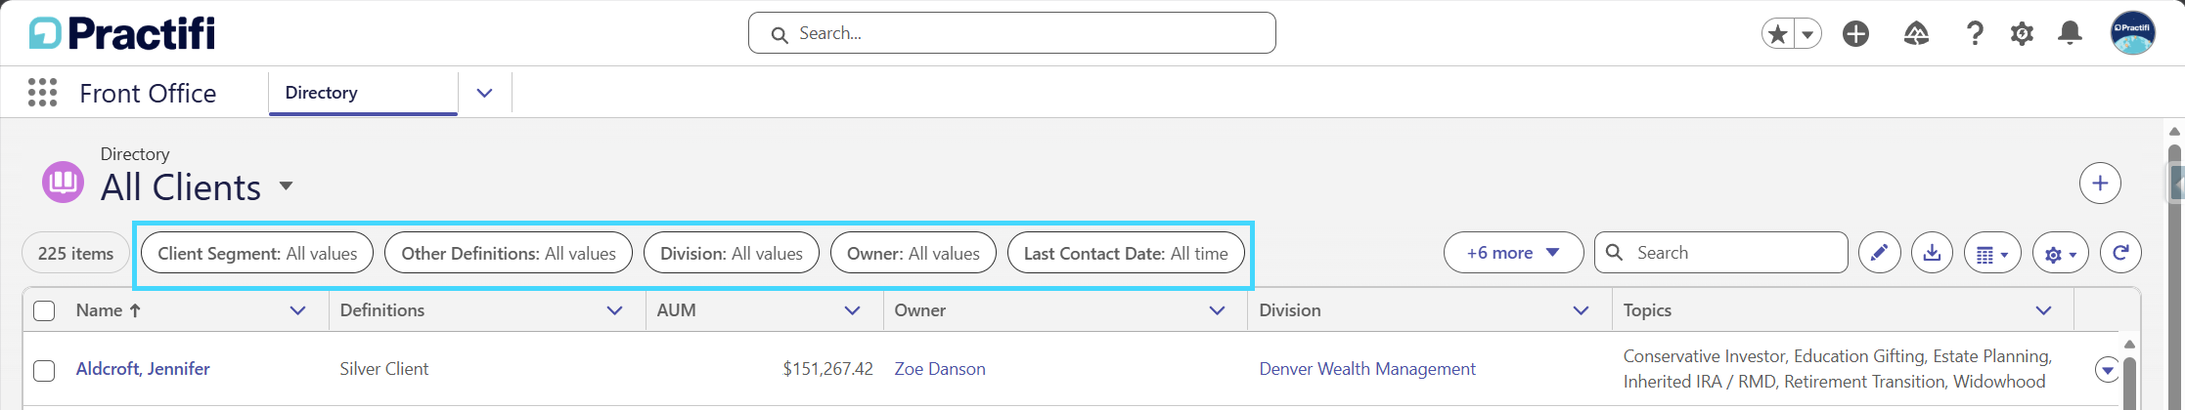Click the download export icon
2185x410 pixels.
(x=1932, y=253)
